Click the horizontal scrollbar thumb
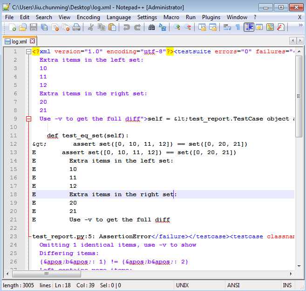306x291 pixels. point(47,274)
